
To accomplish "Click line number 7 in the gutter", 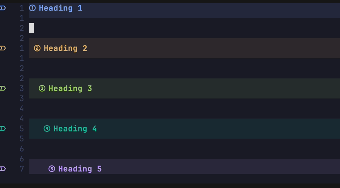I will click(x=22, y=169).
